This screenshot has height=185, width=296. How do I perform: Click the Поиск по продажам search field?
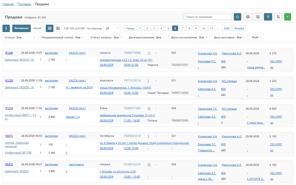(208, 17)
